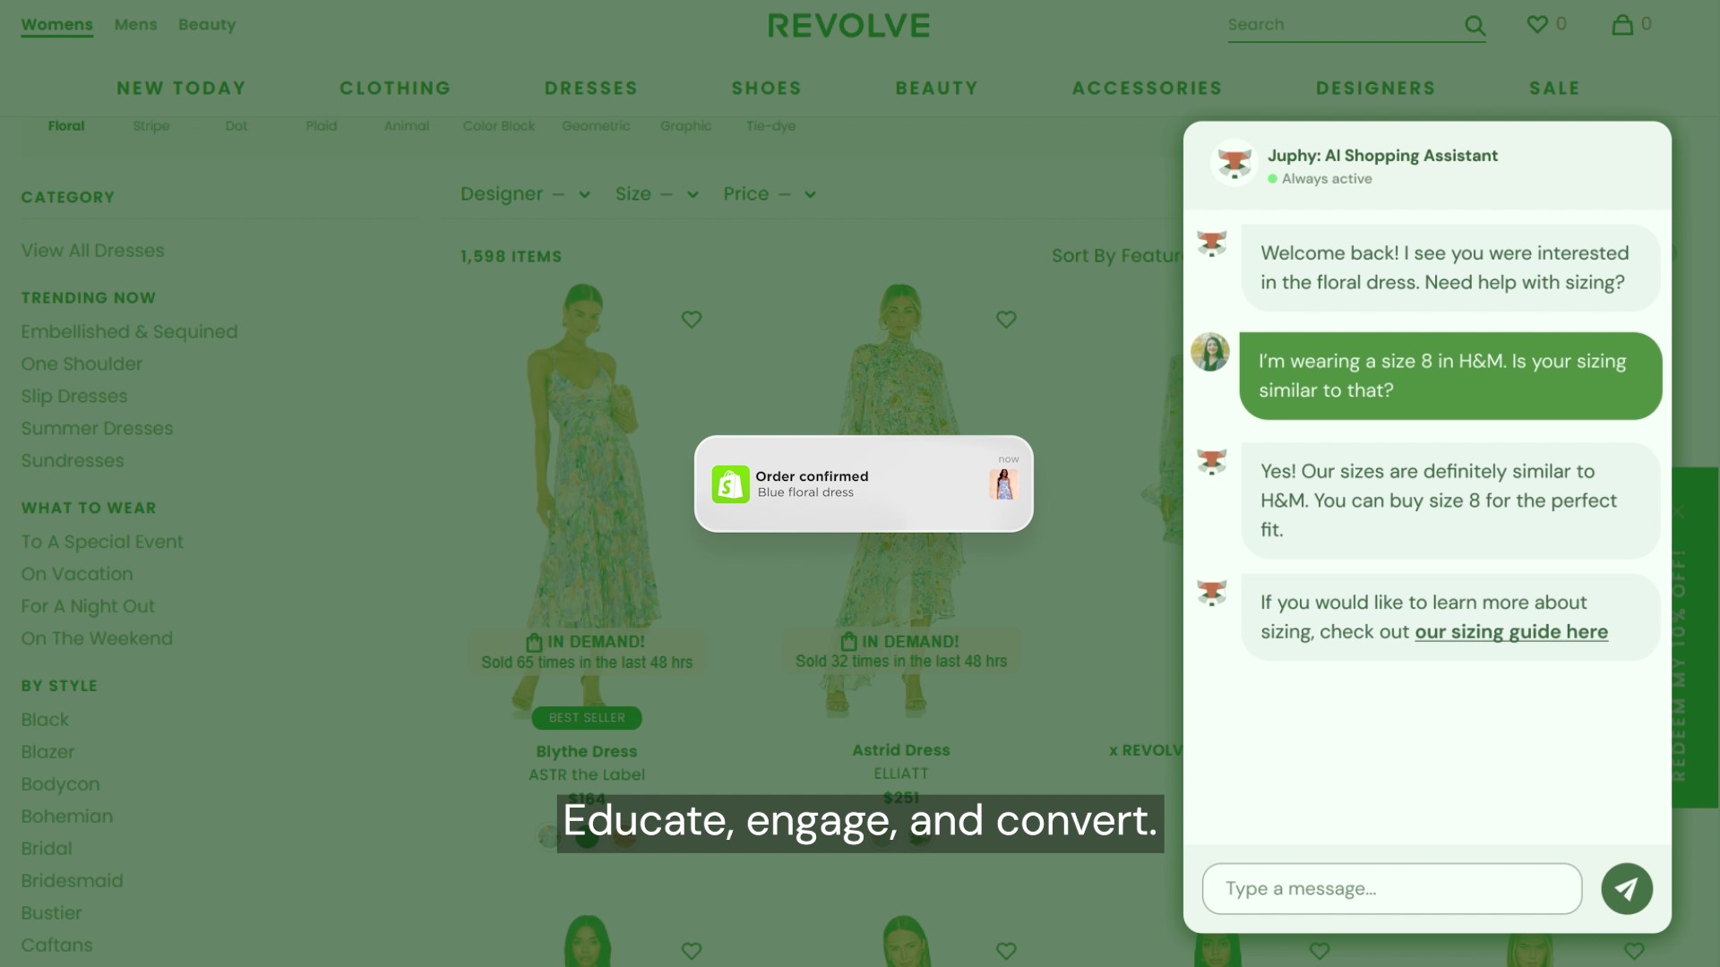1720x967 pixels.
Task: Click the heart icon on Blythe Dress
Action: 691,320
